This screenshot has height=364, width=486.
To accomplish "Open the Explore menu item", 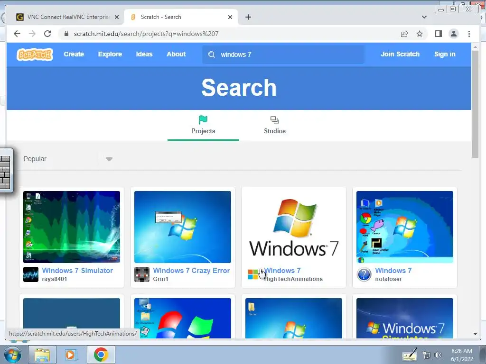I will pos(110,54).
